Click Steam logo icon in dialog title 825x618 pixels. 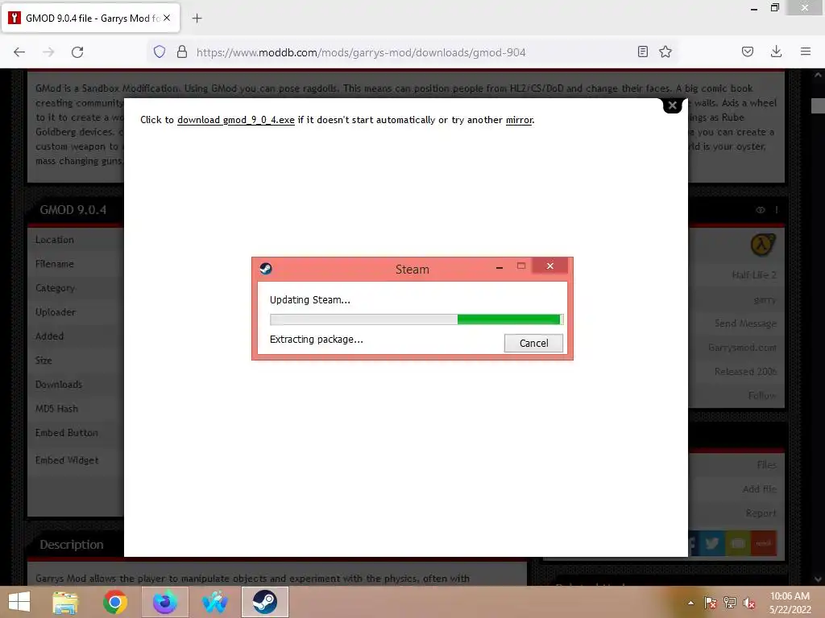click(x=266, y=269)
